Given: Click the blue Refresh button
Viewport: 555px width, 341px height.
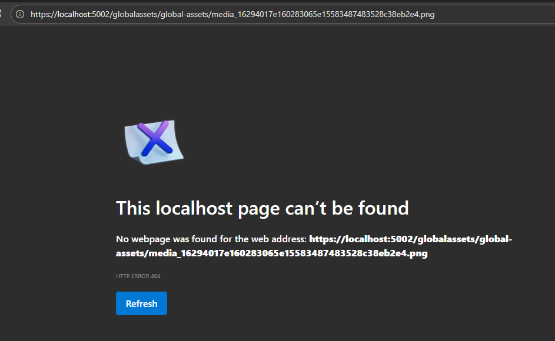Looking at the screenshot, I should point(141,303).
